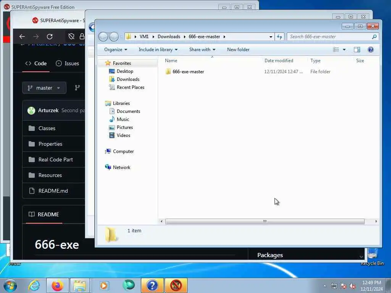The image size is (391, 293).
Task: Click the branches icon next to master dropdown
Action: click(77, 88)
